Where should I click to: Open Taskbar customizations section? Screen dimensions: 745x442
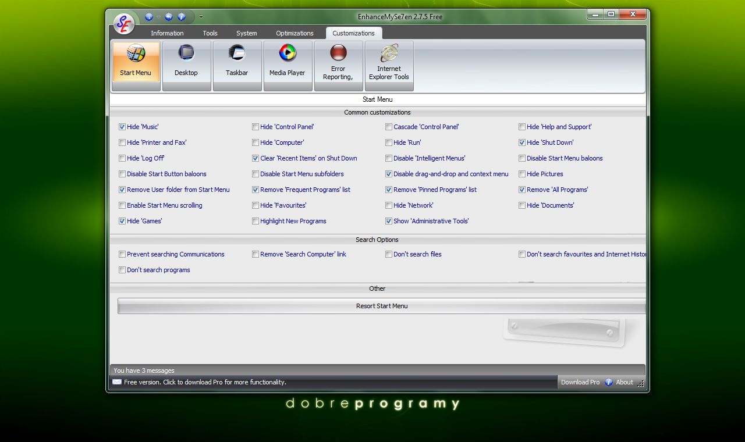tap(237, 66)
